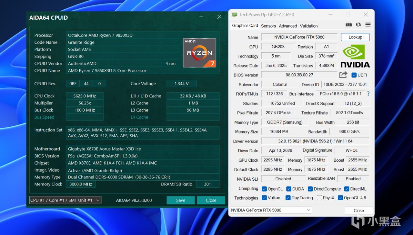Click the Resizable BAR value Enabled
The width and height of the screenshot is (413, 235).
[353, 179]
